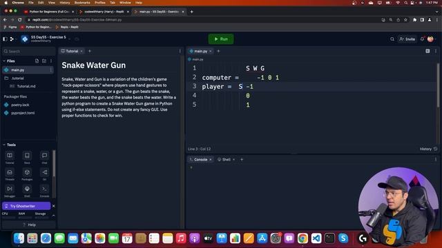442x248 pixels.
Task: Open Finder from the Dock
Action: coord(19,238)
